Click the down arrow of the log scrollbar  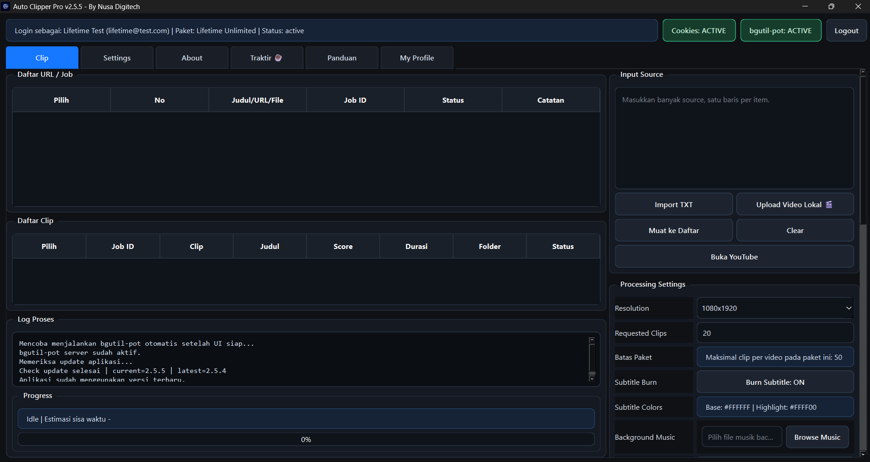pos(592,378)
